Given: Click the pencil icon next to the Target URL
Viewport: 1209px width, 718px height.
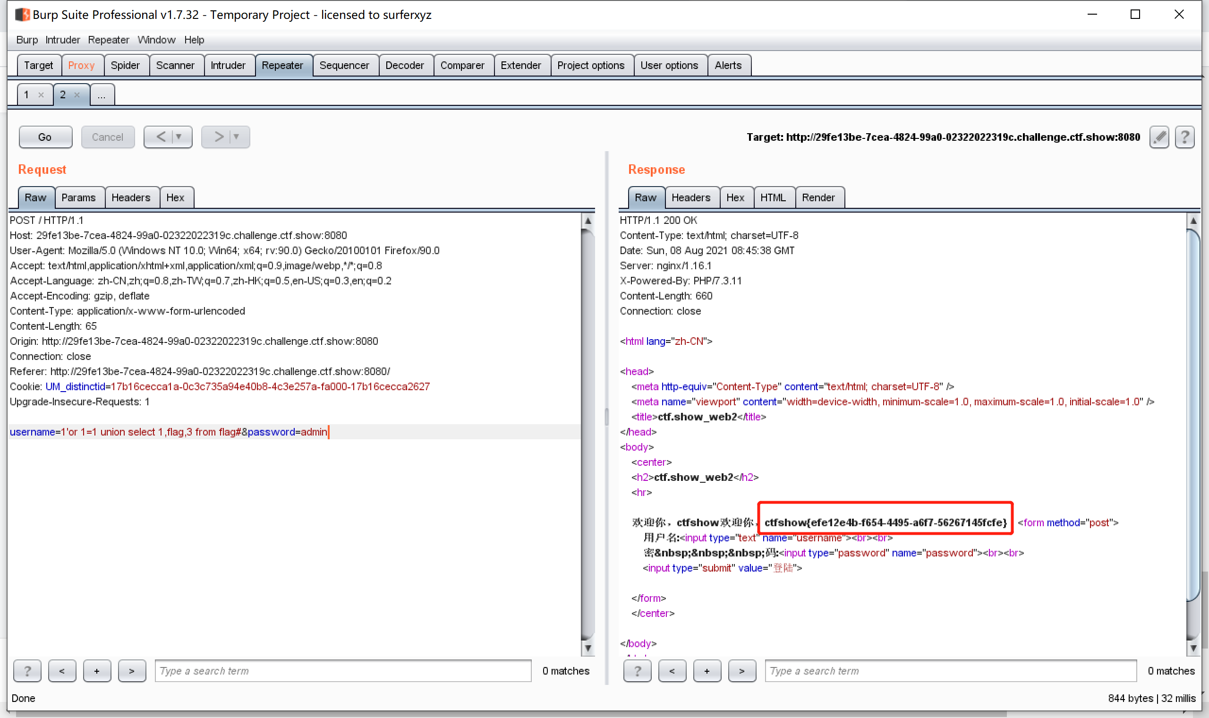Looking at the screenshot, I should tap(1159, 137).
